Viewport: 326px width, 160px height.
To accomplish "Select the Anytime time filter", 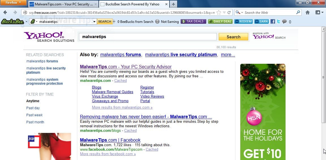I will (x=33, y=101).
